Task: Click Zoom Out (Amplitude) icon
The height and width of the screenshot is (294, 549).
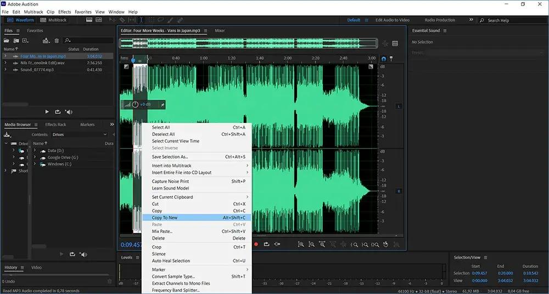Action: [x=311, y=245]
